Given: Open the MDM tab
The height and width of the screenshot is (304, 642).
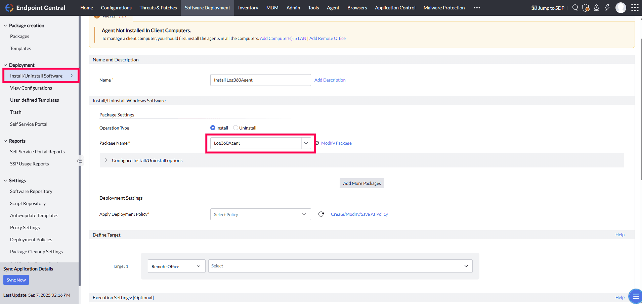Looking at the screenshot, I should [272, 8].
